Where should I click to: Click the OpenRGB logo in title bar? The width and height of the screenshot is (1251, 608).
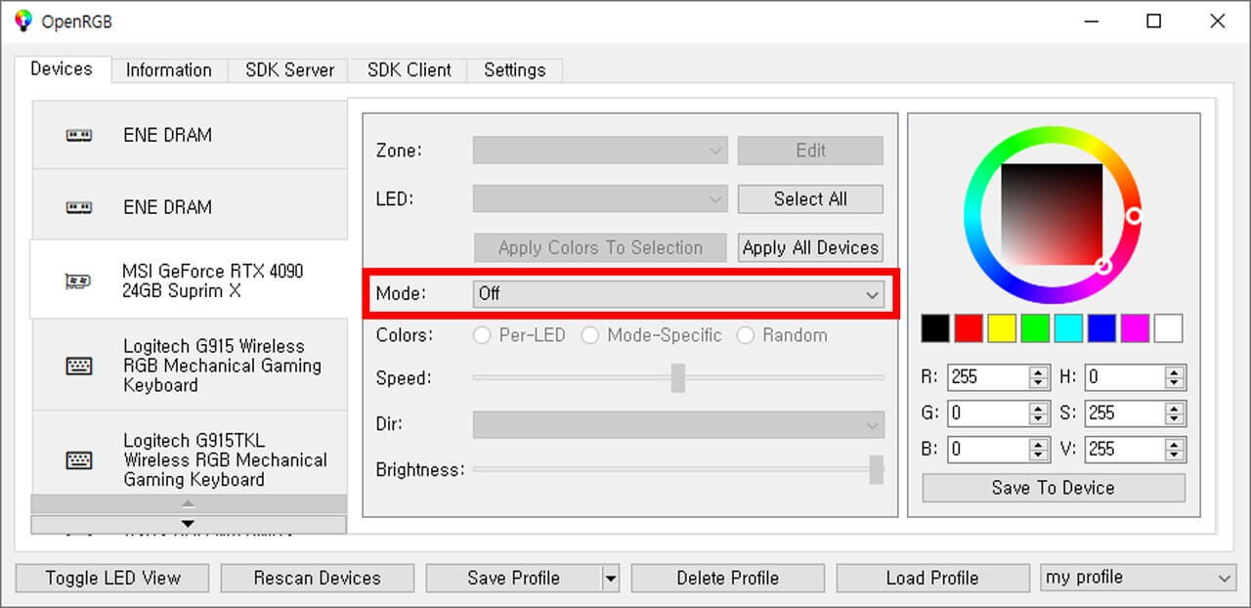click(x=23, y=21)
